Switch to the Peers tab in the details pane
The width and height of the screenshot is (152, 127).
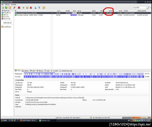click(x=32, y=71)
